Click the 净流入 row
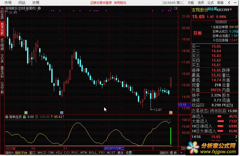Image resolution: width=240 pixels, height=156 pixels. 215,116
